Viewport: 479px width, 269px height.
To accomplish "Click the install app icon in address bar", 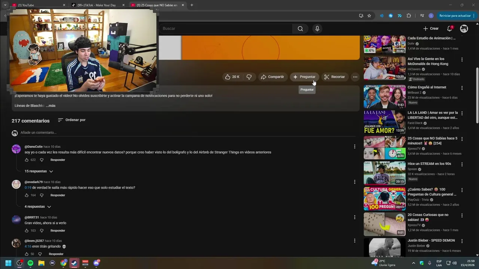I will (x=361, y=16).
